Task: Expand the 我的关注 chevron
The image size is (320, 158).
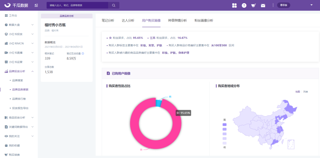Action: click(x=33, y=136)
